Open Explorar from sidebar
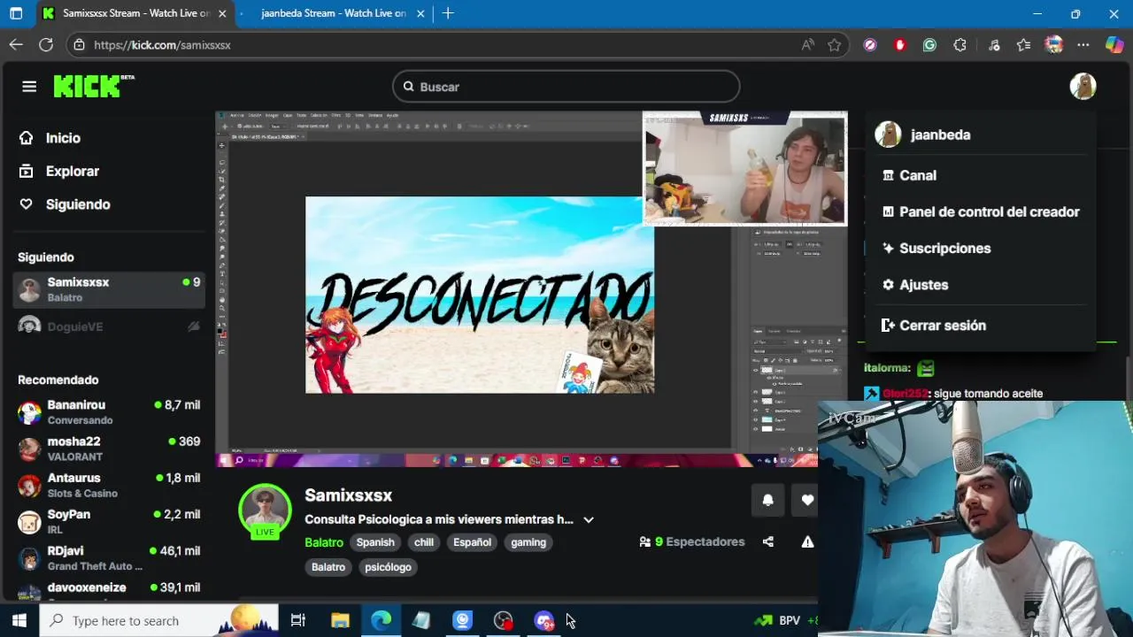This screenshot has width=1133, height=637. coord(72,171)
